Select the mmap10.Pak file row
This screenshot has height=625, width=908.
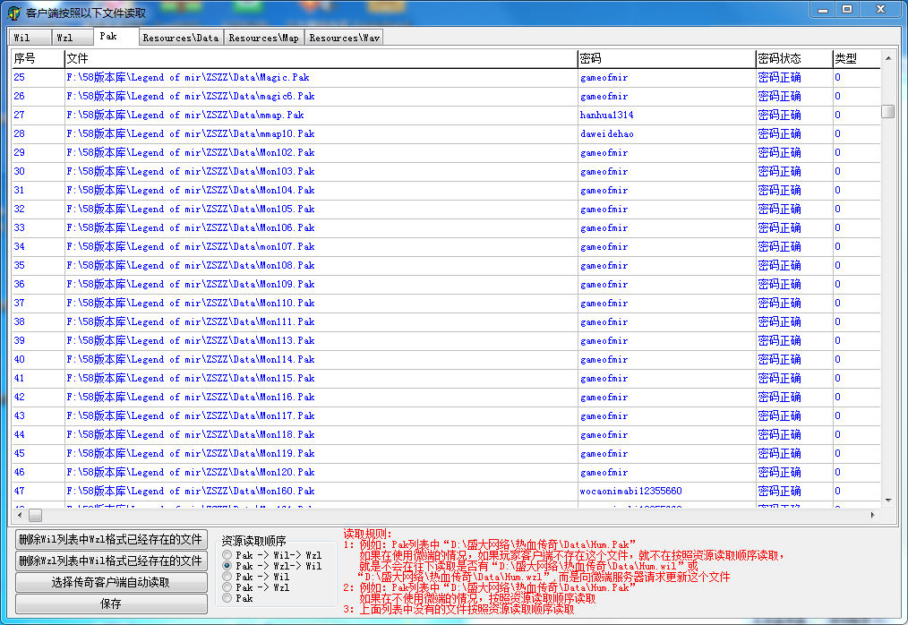(x=446, y=133)
